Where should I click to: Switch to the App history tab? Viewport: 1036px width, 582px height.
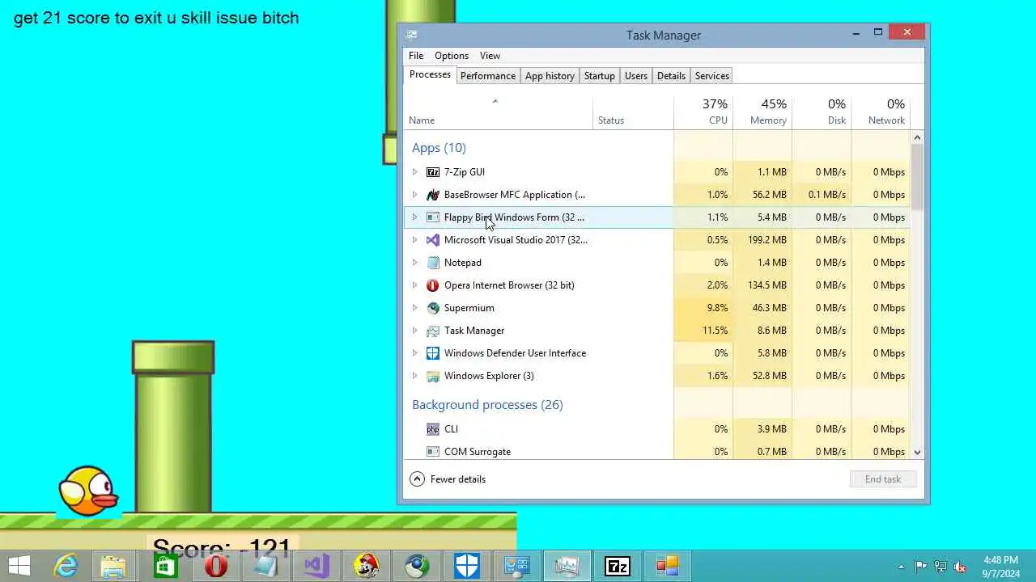click(x=550, y=76)
